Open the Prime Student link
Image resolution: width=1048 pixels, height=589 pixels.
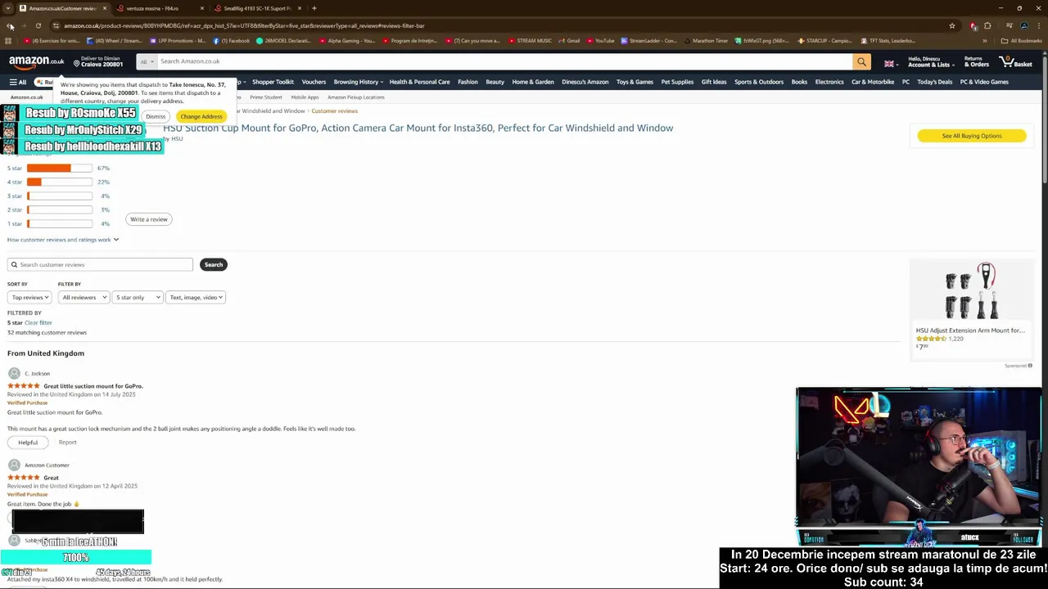click(265, 97)
